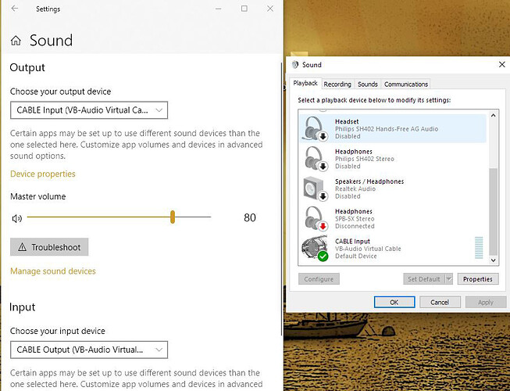Click the Master volume slider thumb
510x391 pixels.
pyautogui.click(x=173, y=217)
